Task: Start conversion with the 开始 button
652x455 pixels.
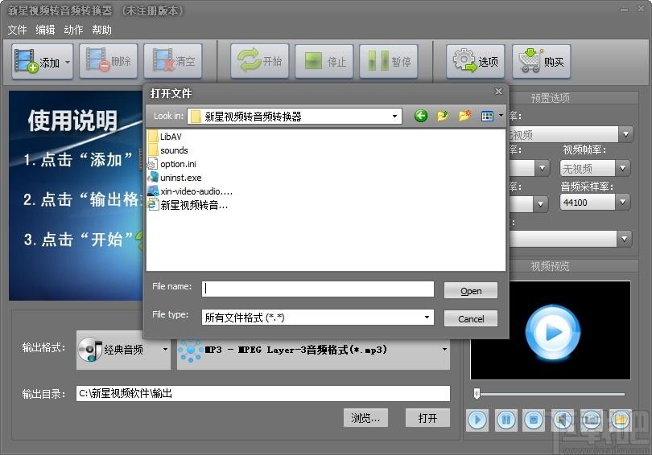Action: (x=260, y=61)
